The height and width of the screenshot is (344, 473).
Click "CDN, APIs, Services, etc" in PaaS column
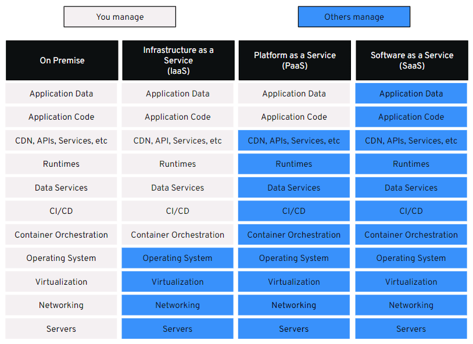(x=294, y=140)
